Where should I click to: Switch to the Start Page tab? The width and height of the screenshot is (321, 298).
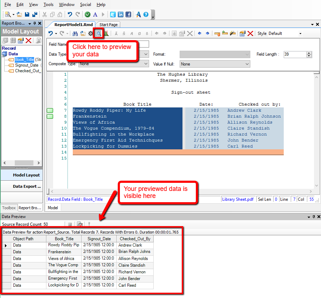108,25
